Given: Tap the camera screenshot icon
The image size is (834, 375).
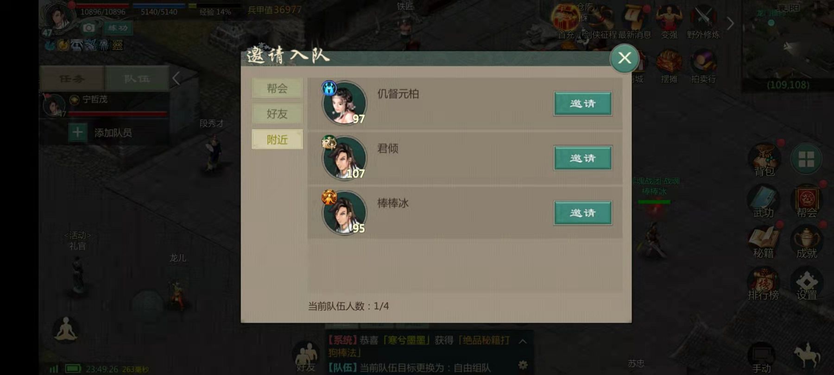Looking at the screenshot, I should (x=88, y=28).
